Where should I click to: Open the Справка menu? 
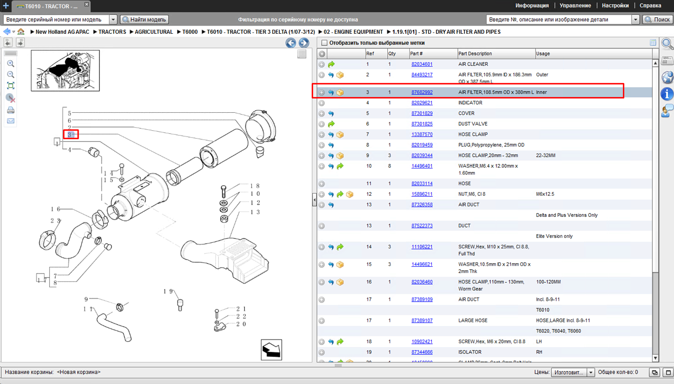(650, 6)
